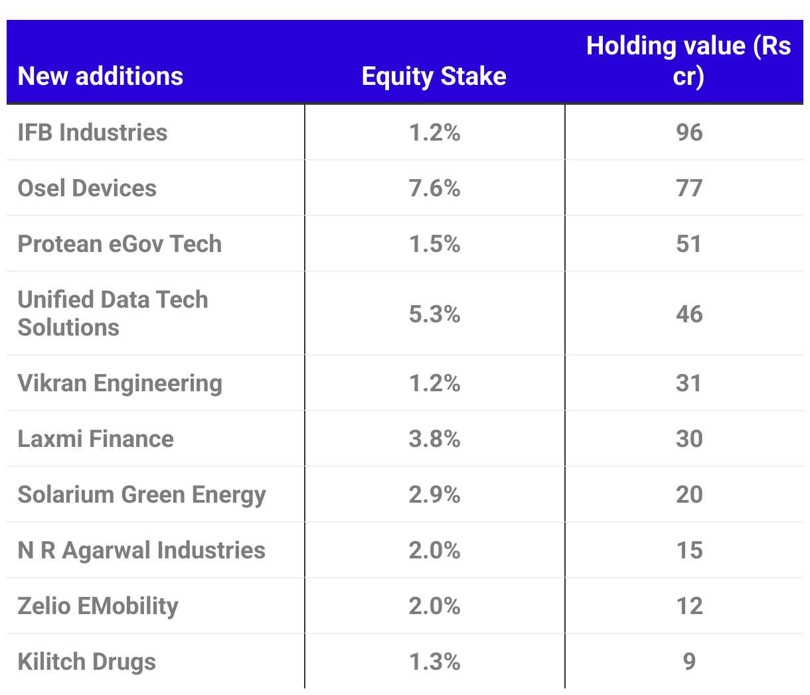Image resolution: width=810 pixels, height=695 pixels.
Task: Select the 3.8% equity stake cell
Action: coord(435,439)
